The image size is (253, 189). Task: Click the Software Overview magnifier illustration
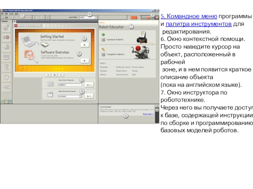click(31, 57)
